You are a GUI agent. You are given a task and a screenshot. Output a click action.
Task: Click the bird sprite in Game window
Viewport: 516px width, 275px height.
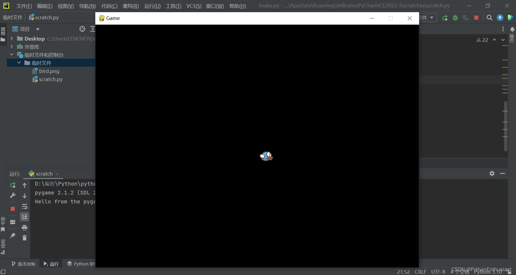point(266,156)
